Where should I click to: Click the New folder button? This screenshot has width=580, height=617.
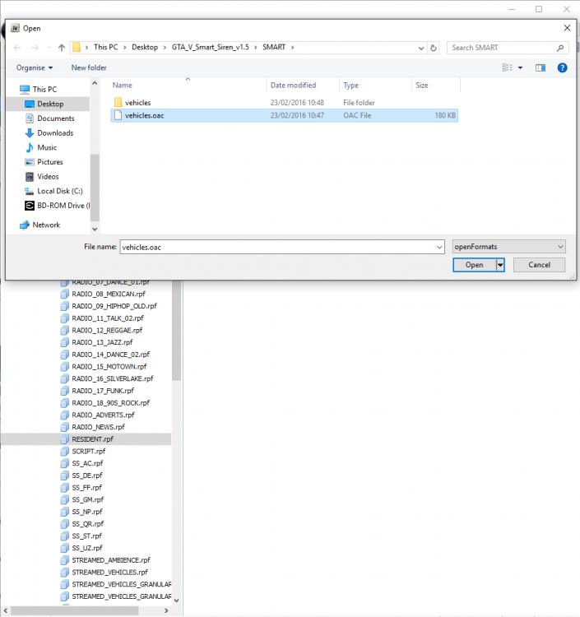point(89,67)
